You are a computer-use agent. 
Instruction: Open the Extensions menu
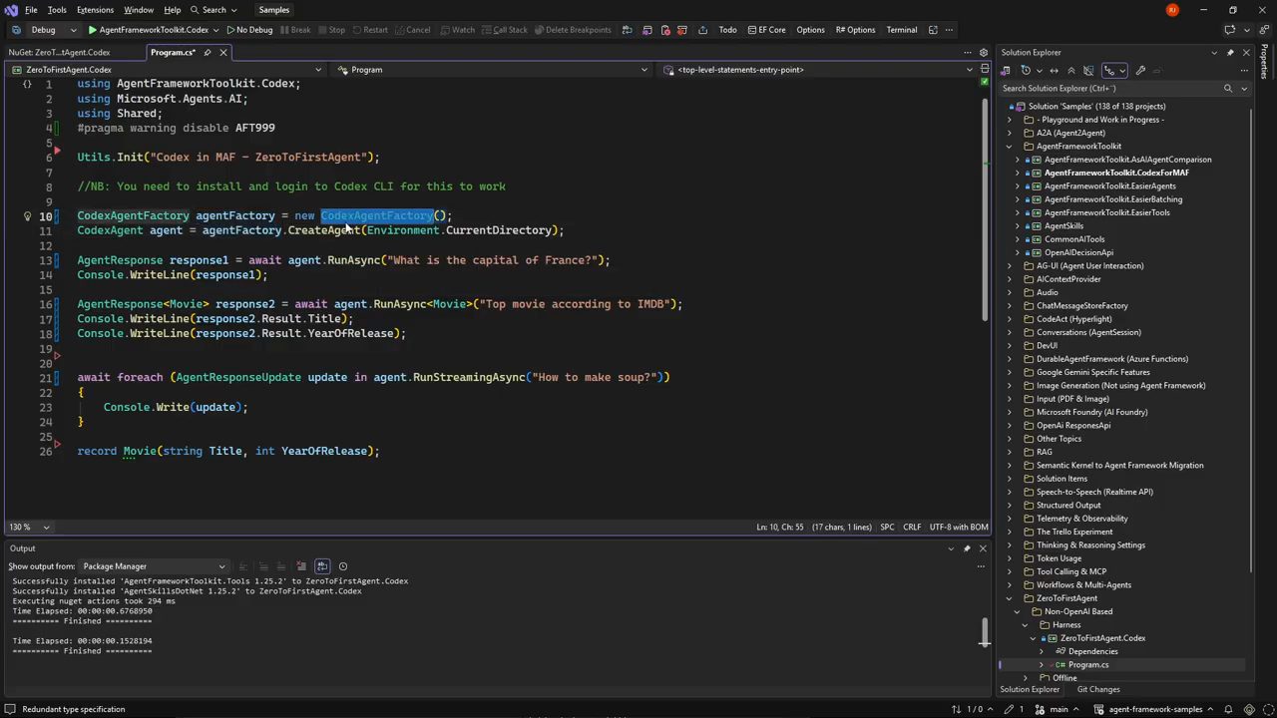(95, 10)
